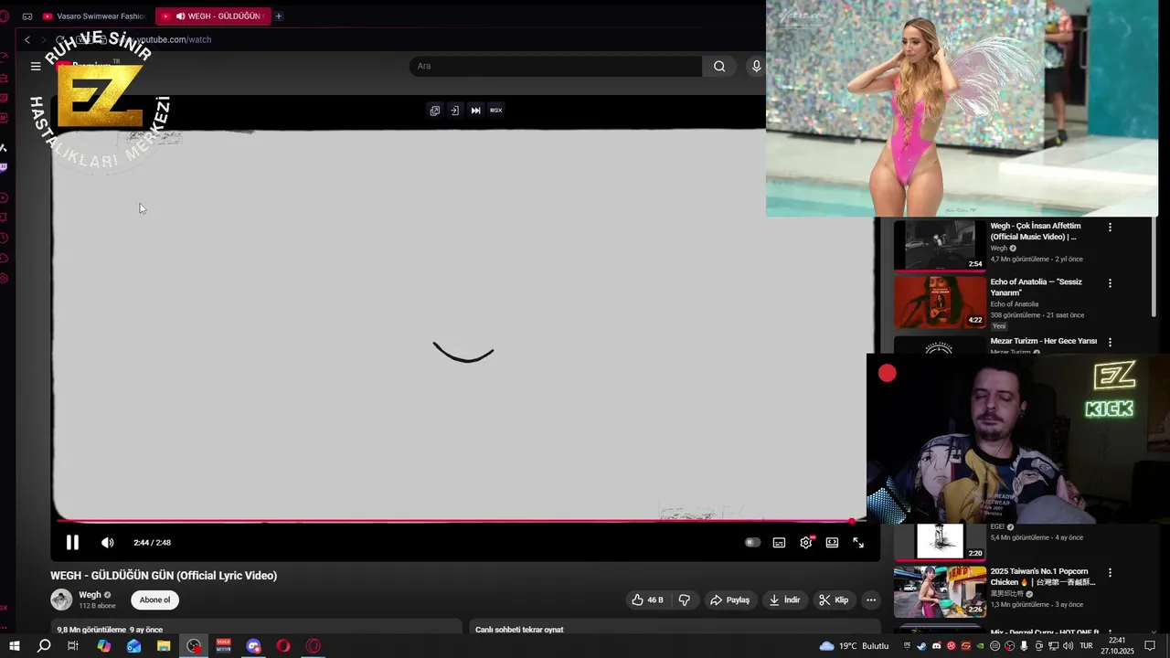Open the Wegh channel name link

tap(90, 595)
